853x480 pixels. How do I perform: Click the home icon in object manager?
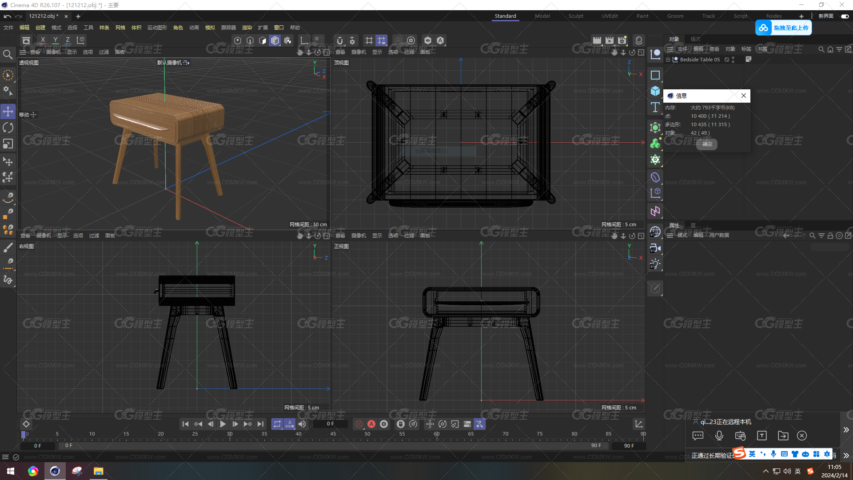tap(830, 49)
